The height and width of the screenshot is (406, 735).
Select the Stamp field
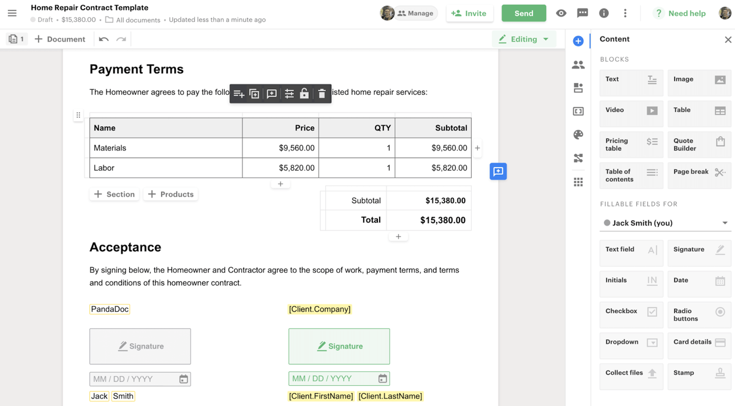[699, 376]
